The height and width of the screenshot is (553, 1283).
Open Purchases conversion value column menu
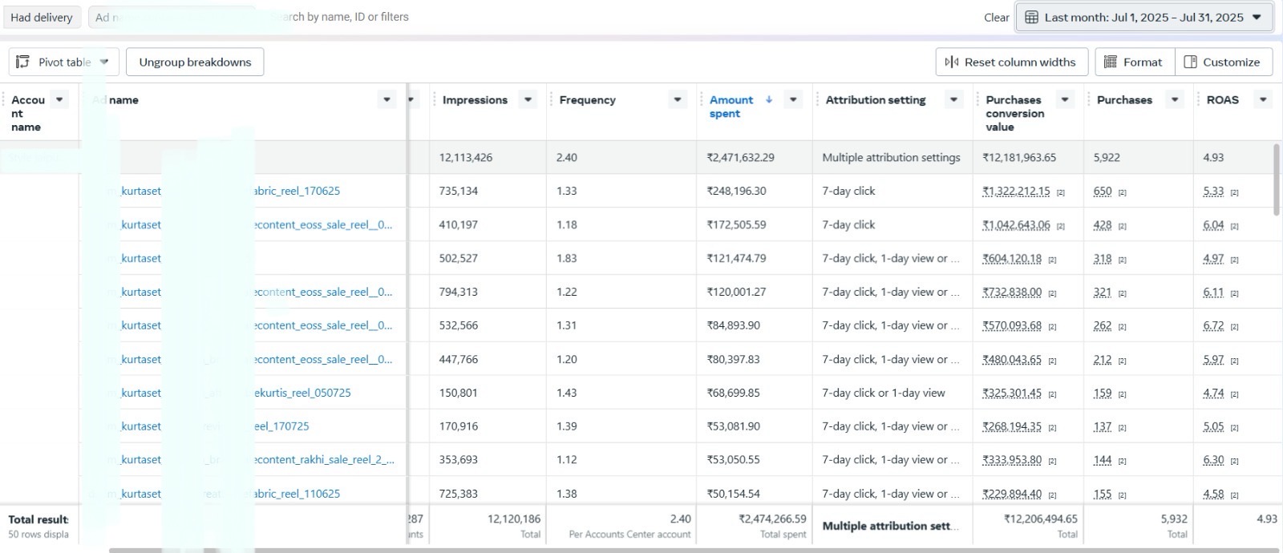[x=1065, y=99]
